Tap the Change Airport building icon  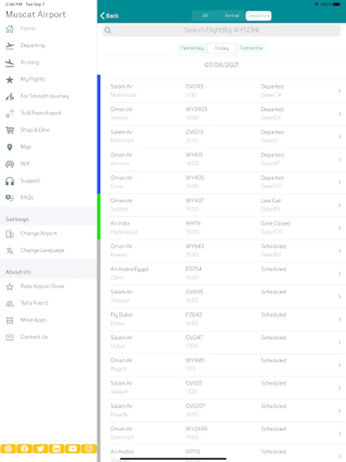pos(10,234)
